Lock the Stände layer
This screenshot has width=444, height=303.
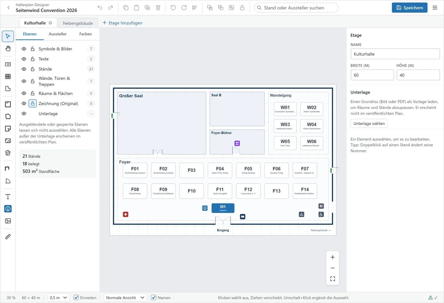click(33, 69)
